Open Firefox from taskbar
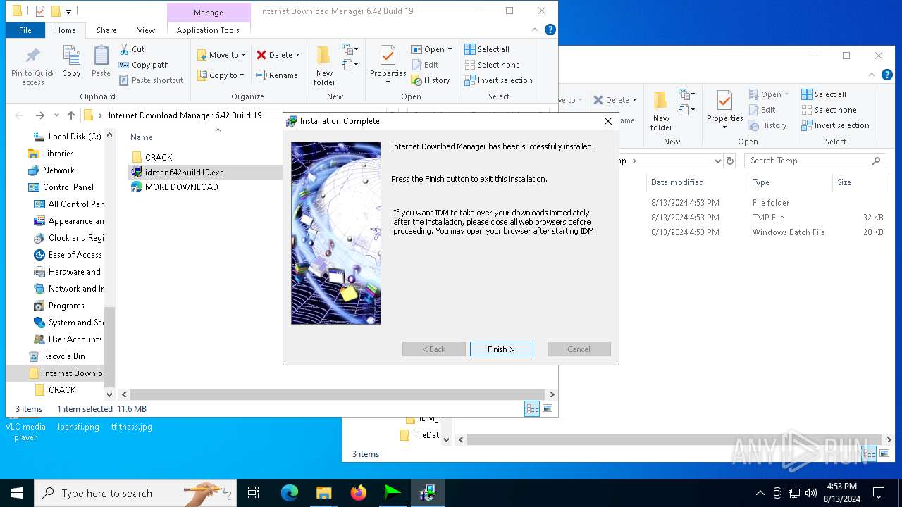Viewport: 902px width, 507px height. (x=359, y=493)
